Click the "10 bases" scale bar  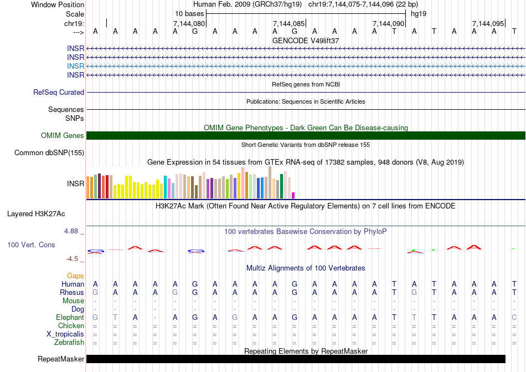pyautogui.click(x=306, y=13)
